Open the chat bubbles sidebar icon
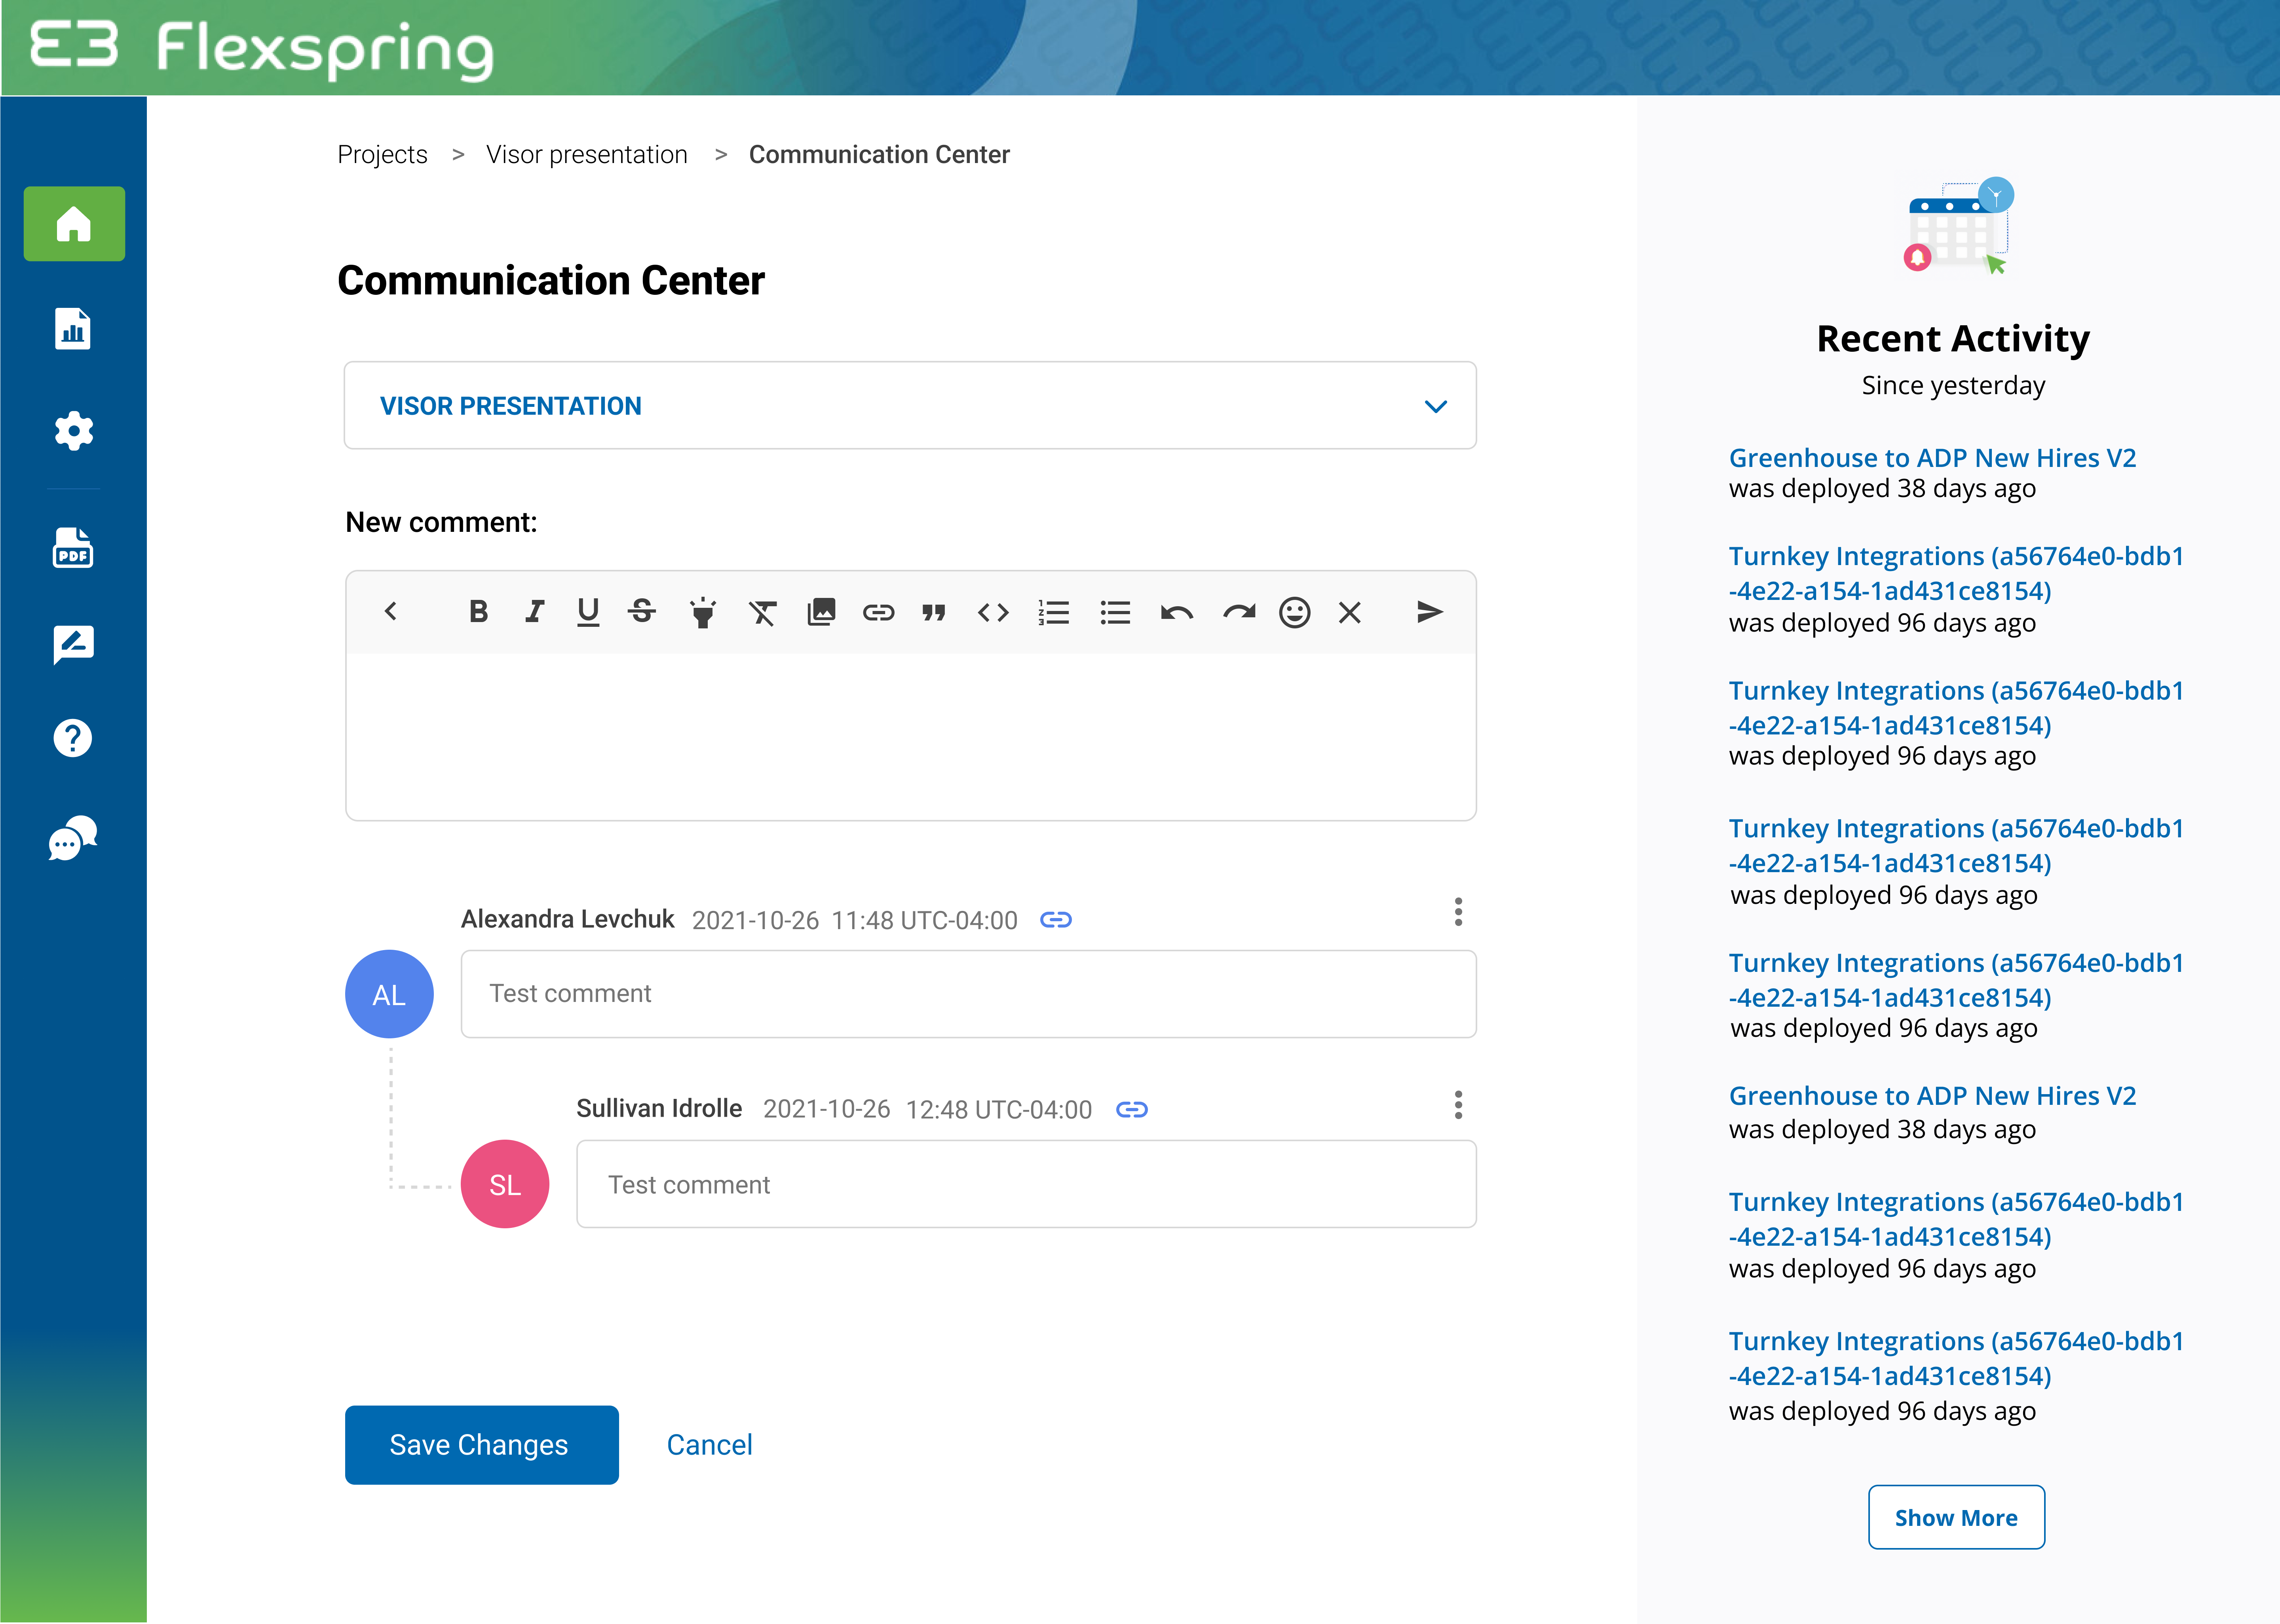Image resolution: width=2280 pixels, height=1624 pixels. (73, 838)
